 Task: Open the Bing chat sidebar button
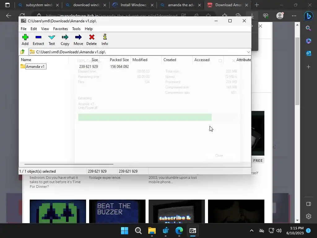[309, 16]
